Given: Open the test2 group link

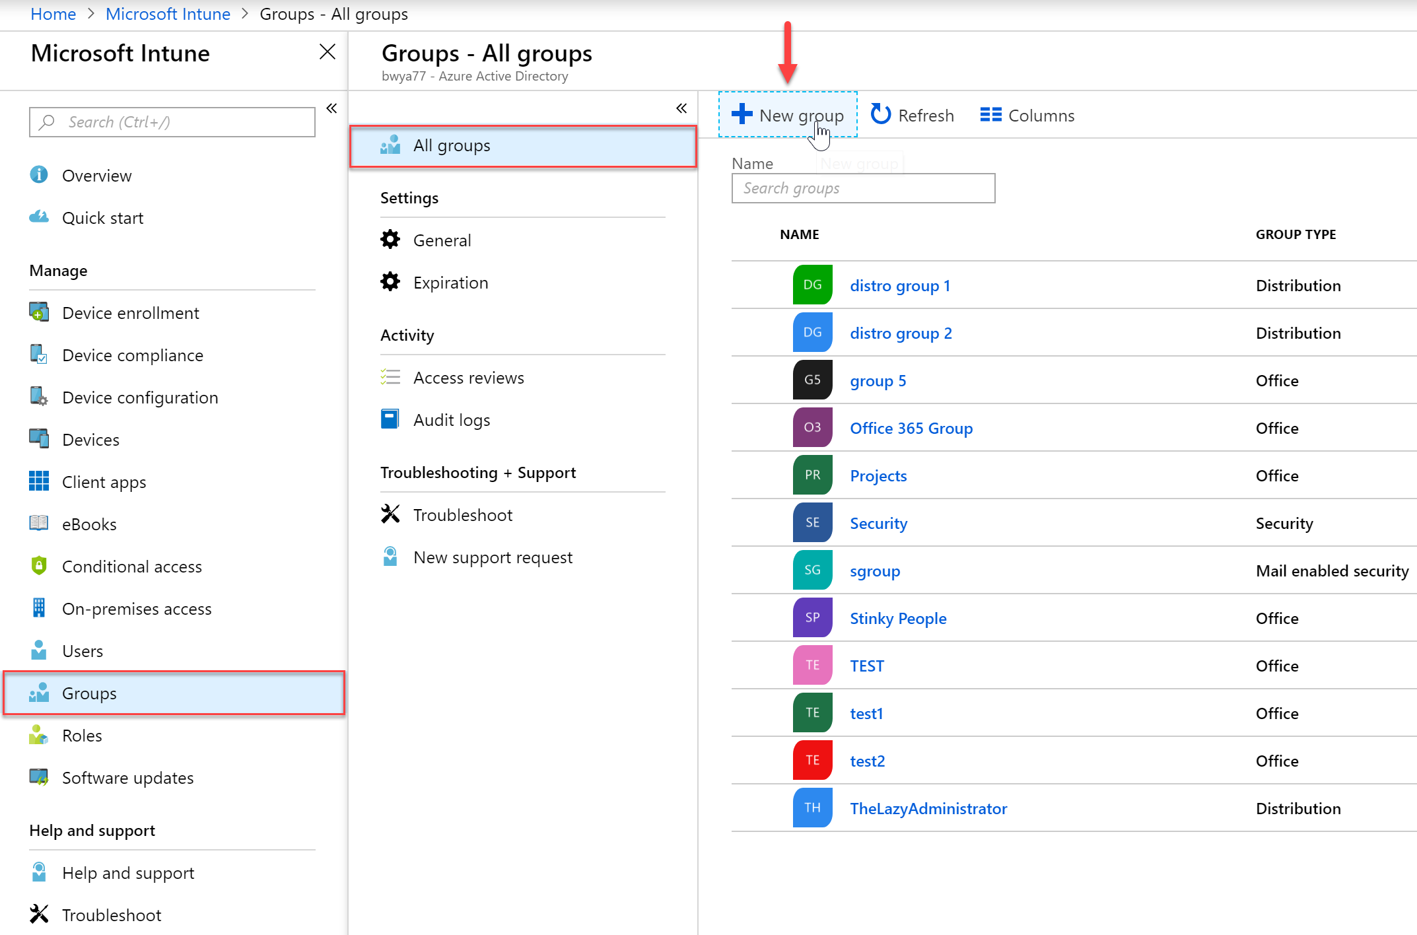Looking at the screenshot, I should pyautogui.click(x=867, y=761).
